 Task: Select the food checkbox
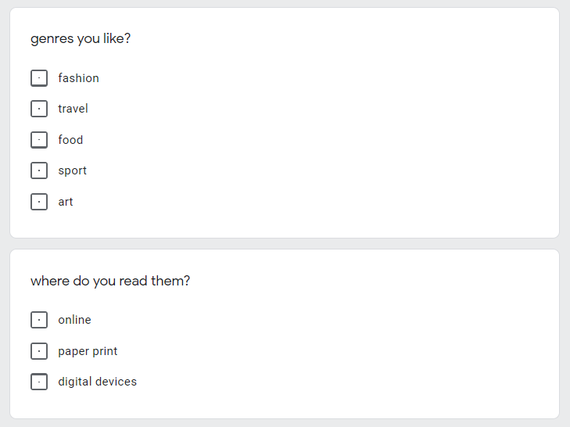click(x=39, y=140)
